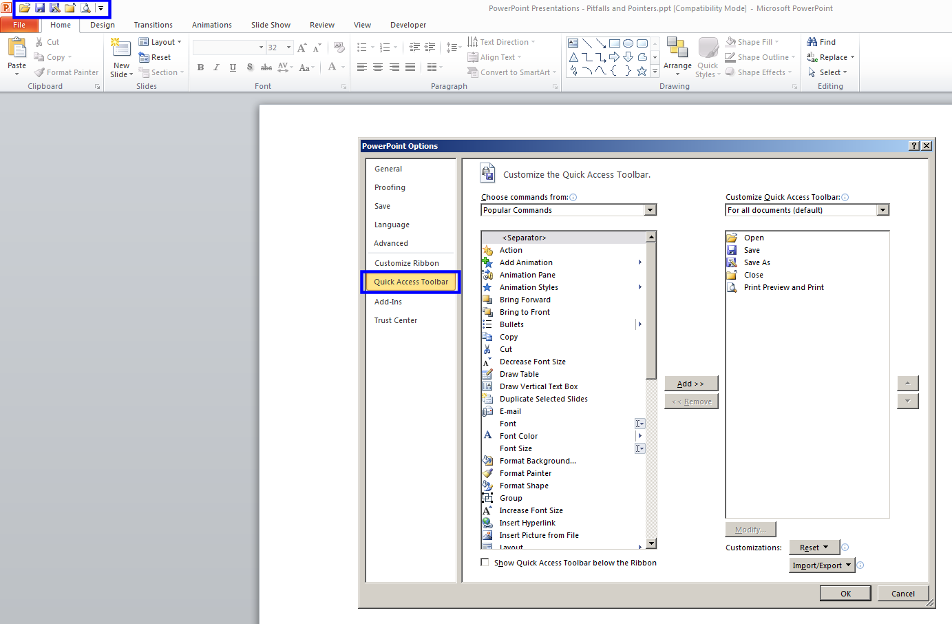Click Cancel in PowerPoint Options
Viewport: 952px width, 624px height.
click(903, 594)
